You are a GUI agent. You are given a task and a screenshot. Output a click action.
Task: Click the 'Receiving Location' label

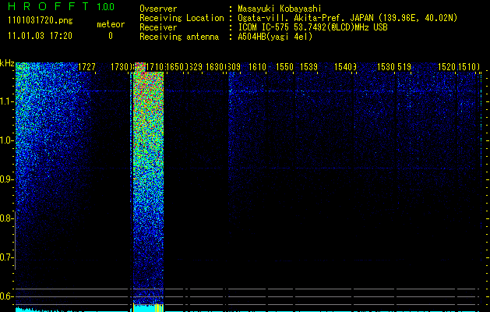pyautogui.click(x=182, y=18)
